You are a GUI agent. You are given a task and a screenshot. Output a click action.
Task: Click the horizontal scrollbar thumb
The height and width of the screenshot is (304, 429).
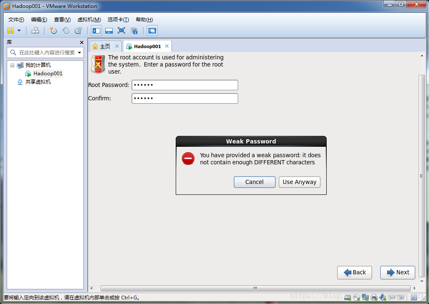pyautogui.click(x=255, y=288)
